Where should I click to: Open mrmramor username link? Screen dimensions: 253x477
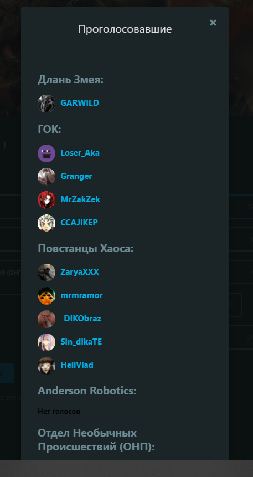click(x=81, y=296)
